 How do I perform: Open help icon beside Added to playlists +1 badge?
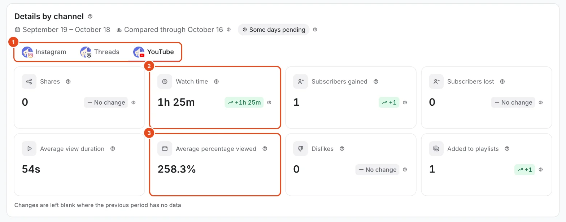(541, 170)
